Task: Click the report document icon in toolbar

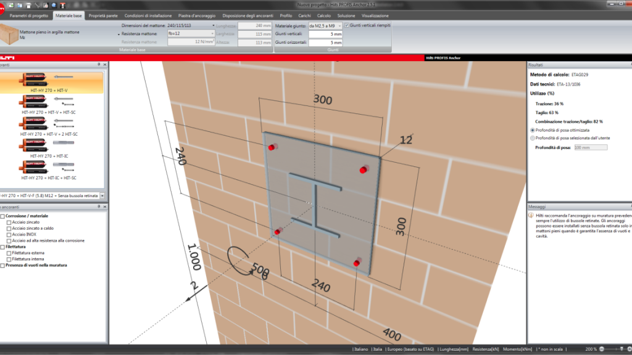Action: (x=46, y=5)
